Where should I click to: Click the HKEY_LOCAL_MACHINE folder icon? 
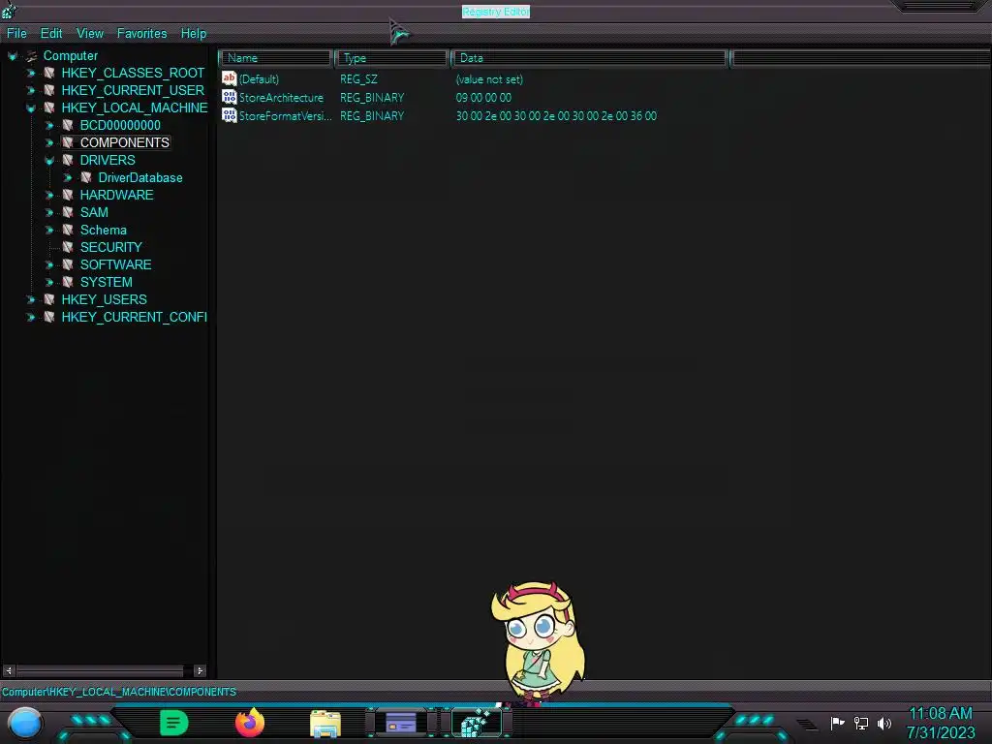49,108
